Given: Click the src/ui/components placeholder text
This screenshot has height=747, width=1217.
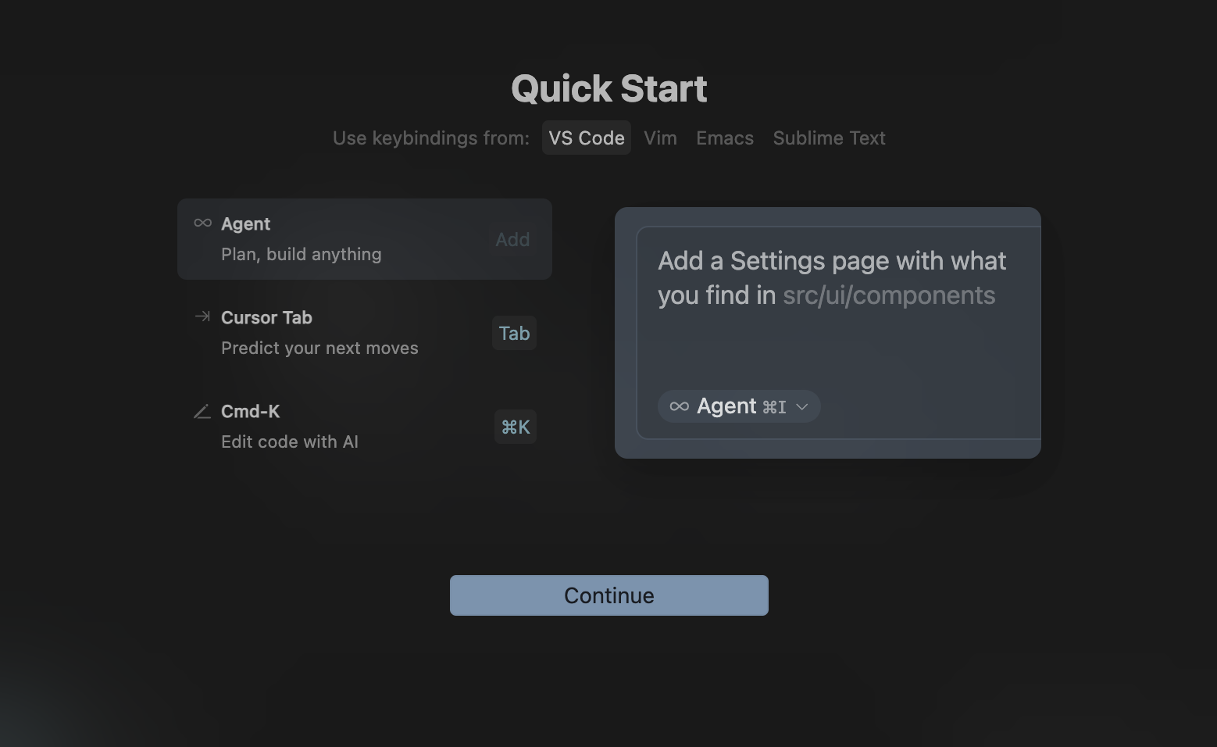Looking at the screenshot, I should coord(889,295).
